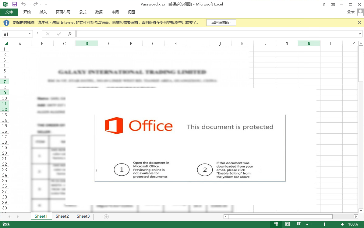Open the Sheet1 worksheet tab

41,216
